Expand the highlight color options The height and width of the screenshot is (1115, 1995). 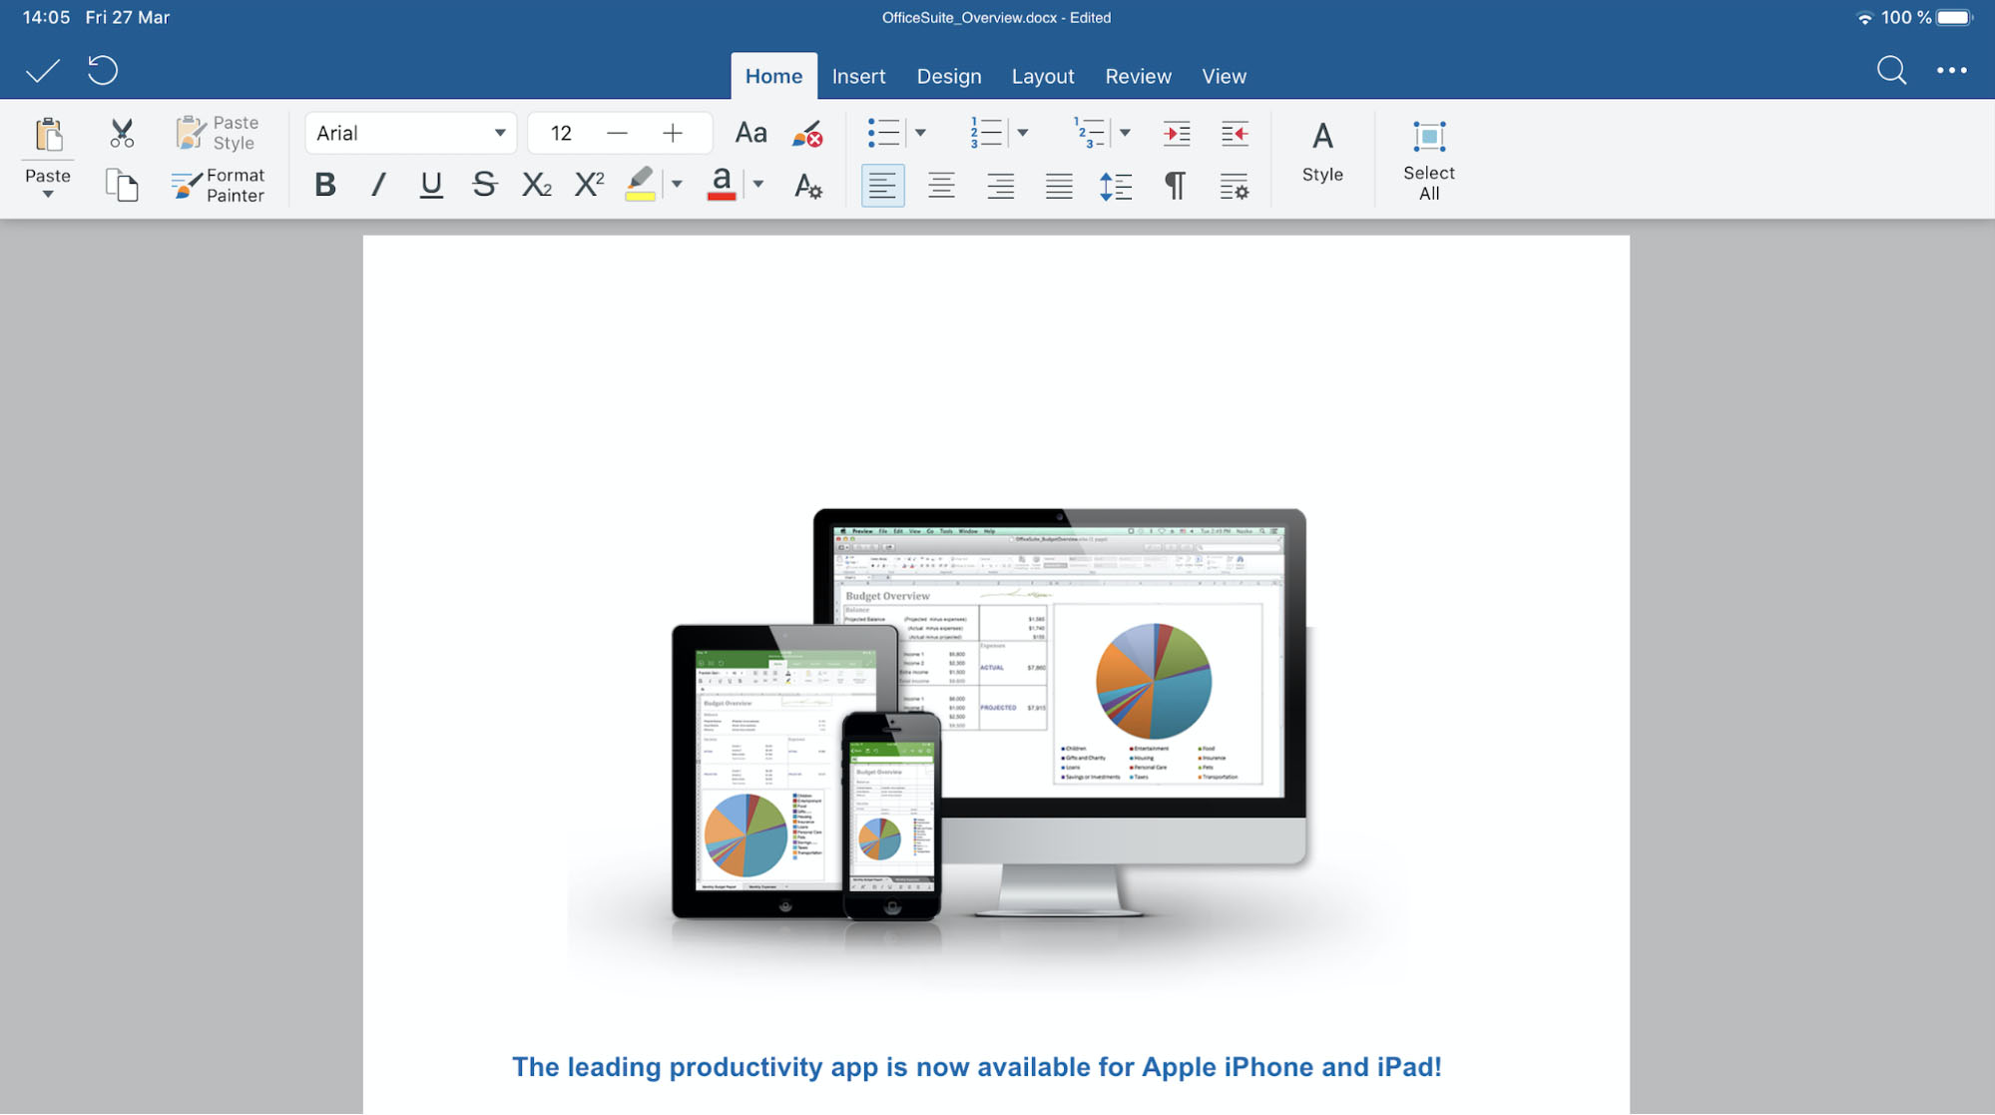tap(677, 185)
